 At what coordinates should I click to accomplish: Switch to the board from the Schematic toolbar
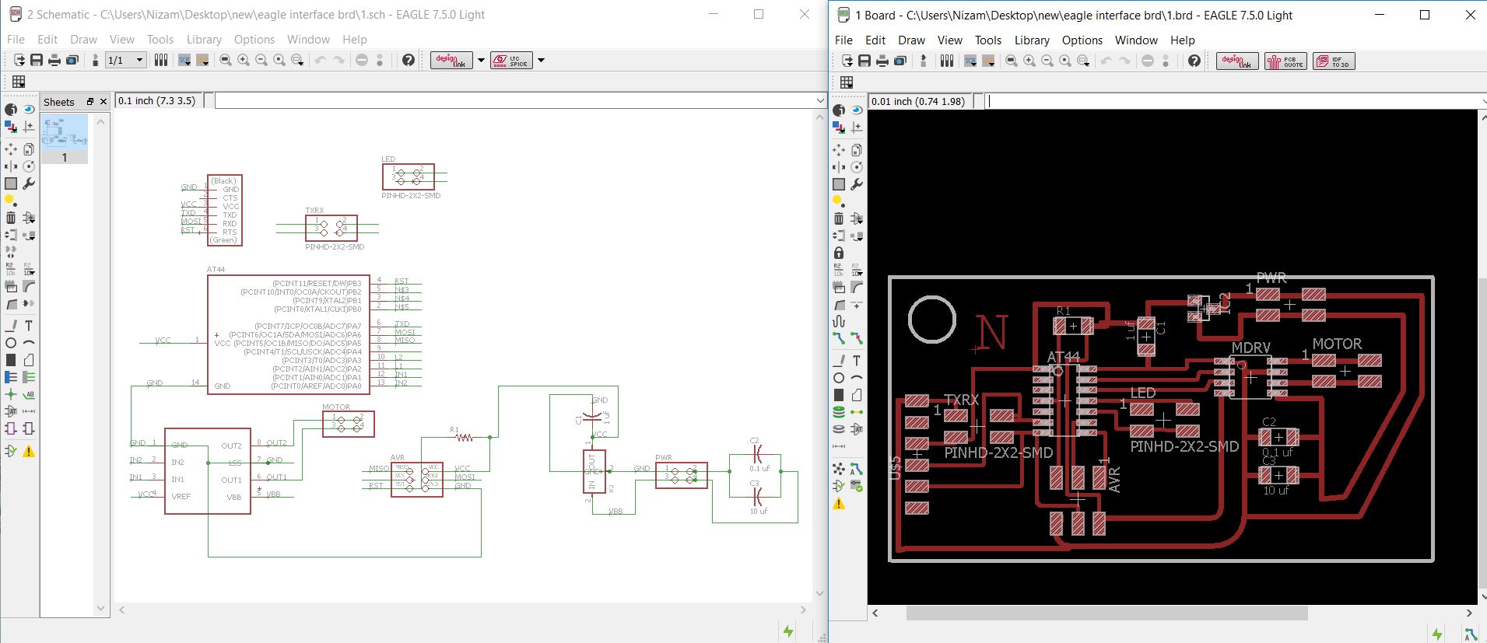click(96, 60)
